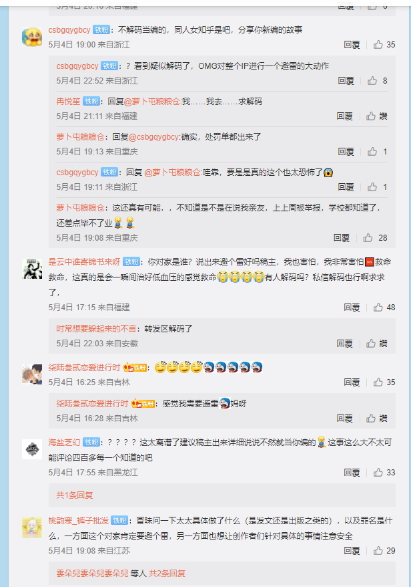Like 桃韵寒_裤子批发's comment with 29 likes
Image resolution: width=411 pixels, height=587 pixels.
384,551
